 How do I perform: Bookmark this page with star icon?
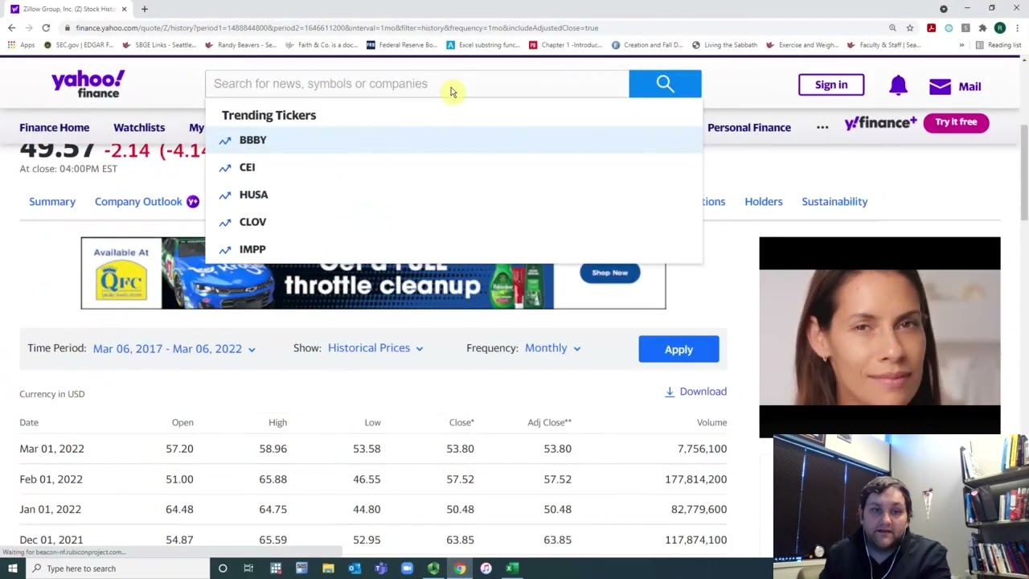(x=910, y=28)
